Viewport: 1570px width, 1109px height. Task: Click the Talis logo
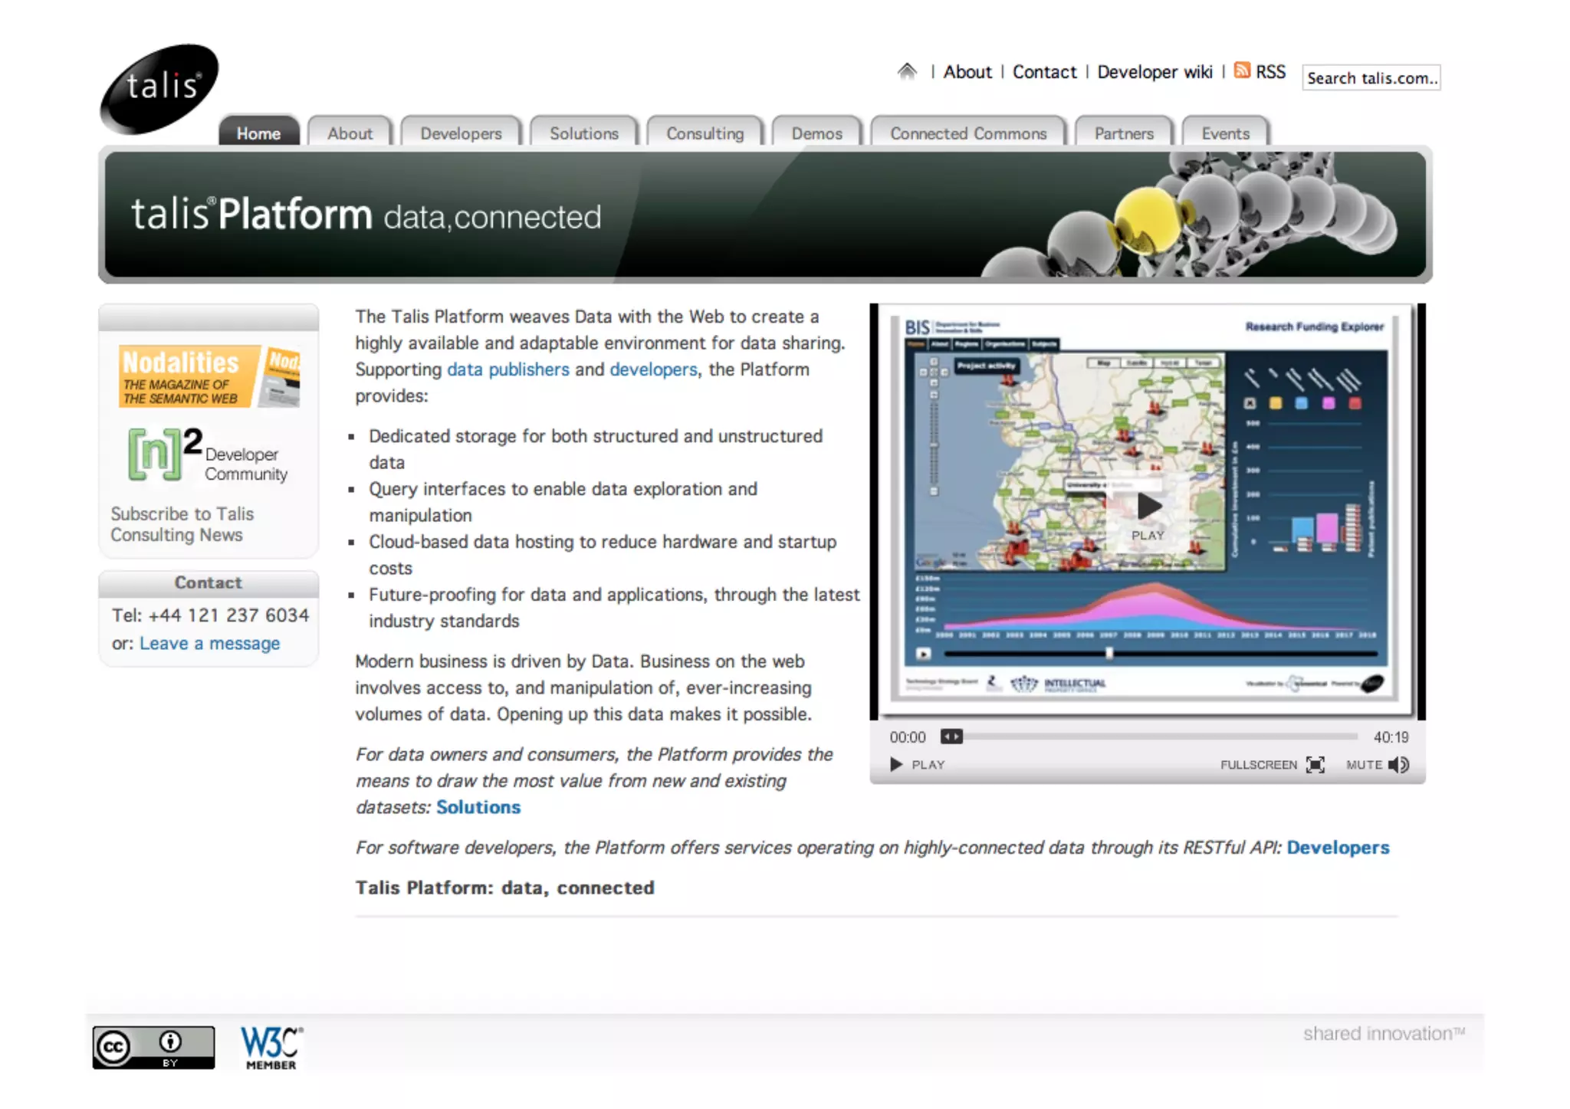[159, 88]
